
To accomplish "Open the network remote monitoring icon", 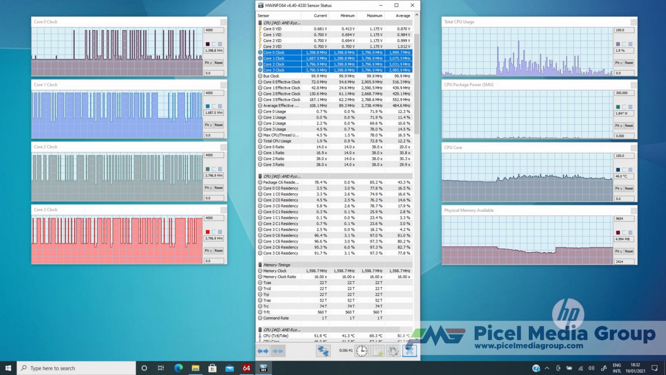I will tap(323, 351).
